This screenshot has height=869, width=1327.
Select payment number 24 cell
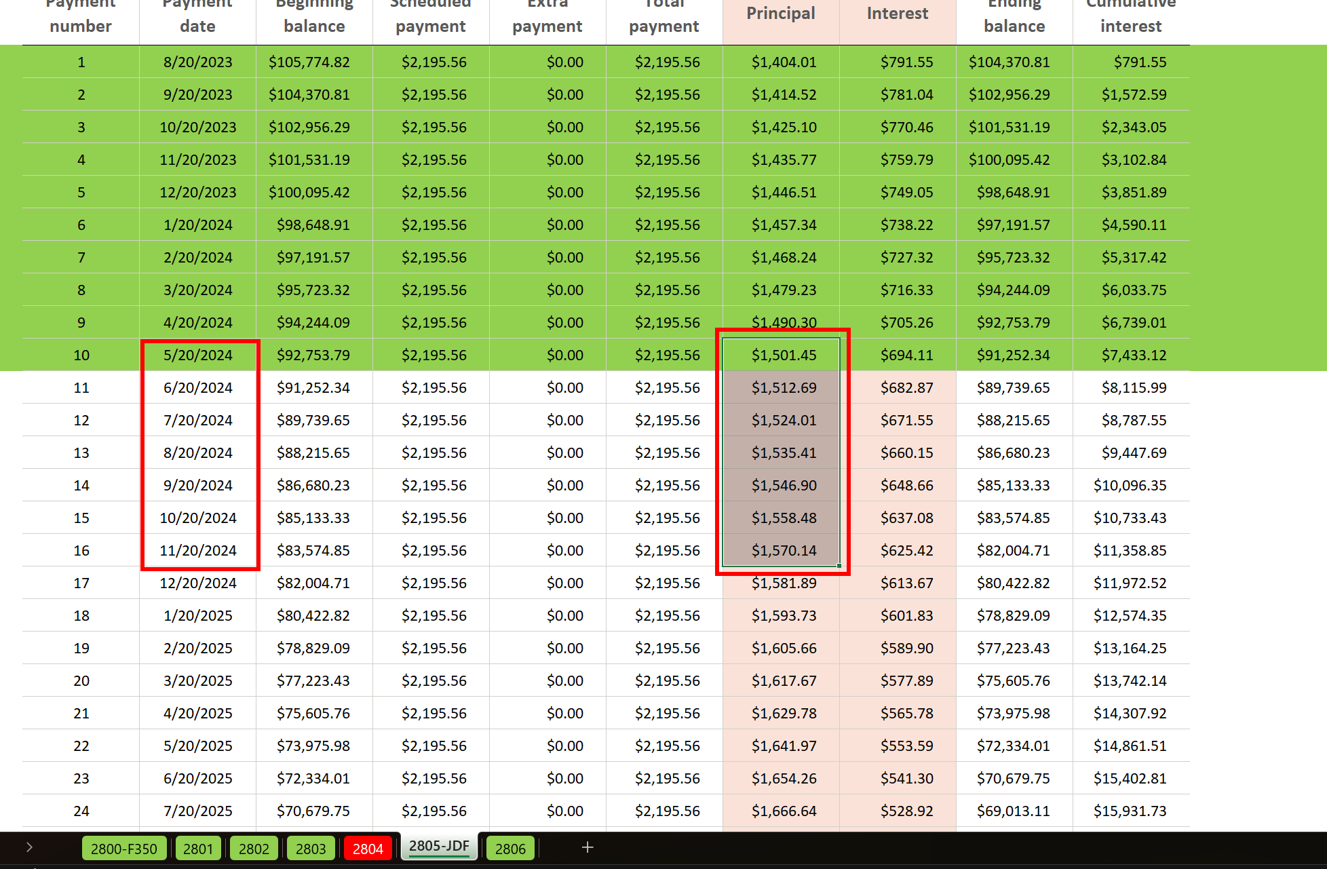point(81,811)
